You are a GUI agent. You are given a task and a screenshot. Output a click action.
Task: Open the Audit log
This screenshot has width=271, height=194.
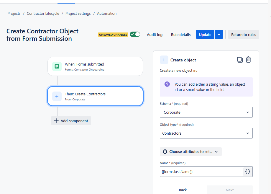[155, 35]
